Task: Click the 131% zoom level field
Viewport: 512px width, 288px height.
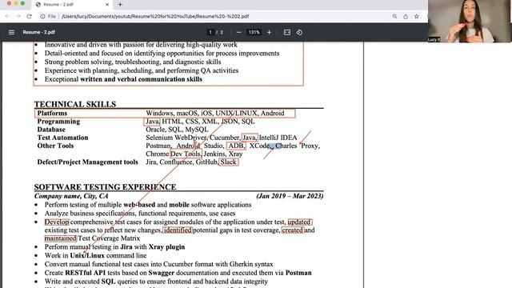Action: (x=254, y=32)
